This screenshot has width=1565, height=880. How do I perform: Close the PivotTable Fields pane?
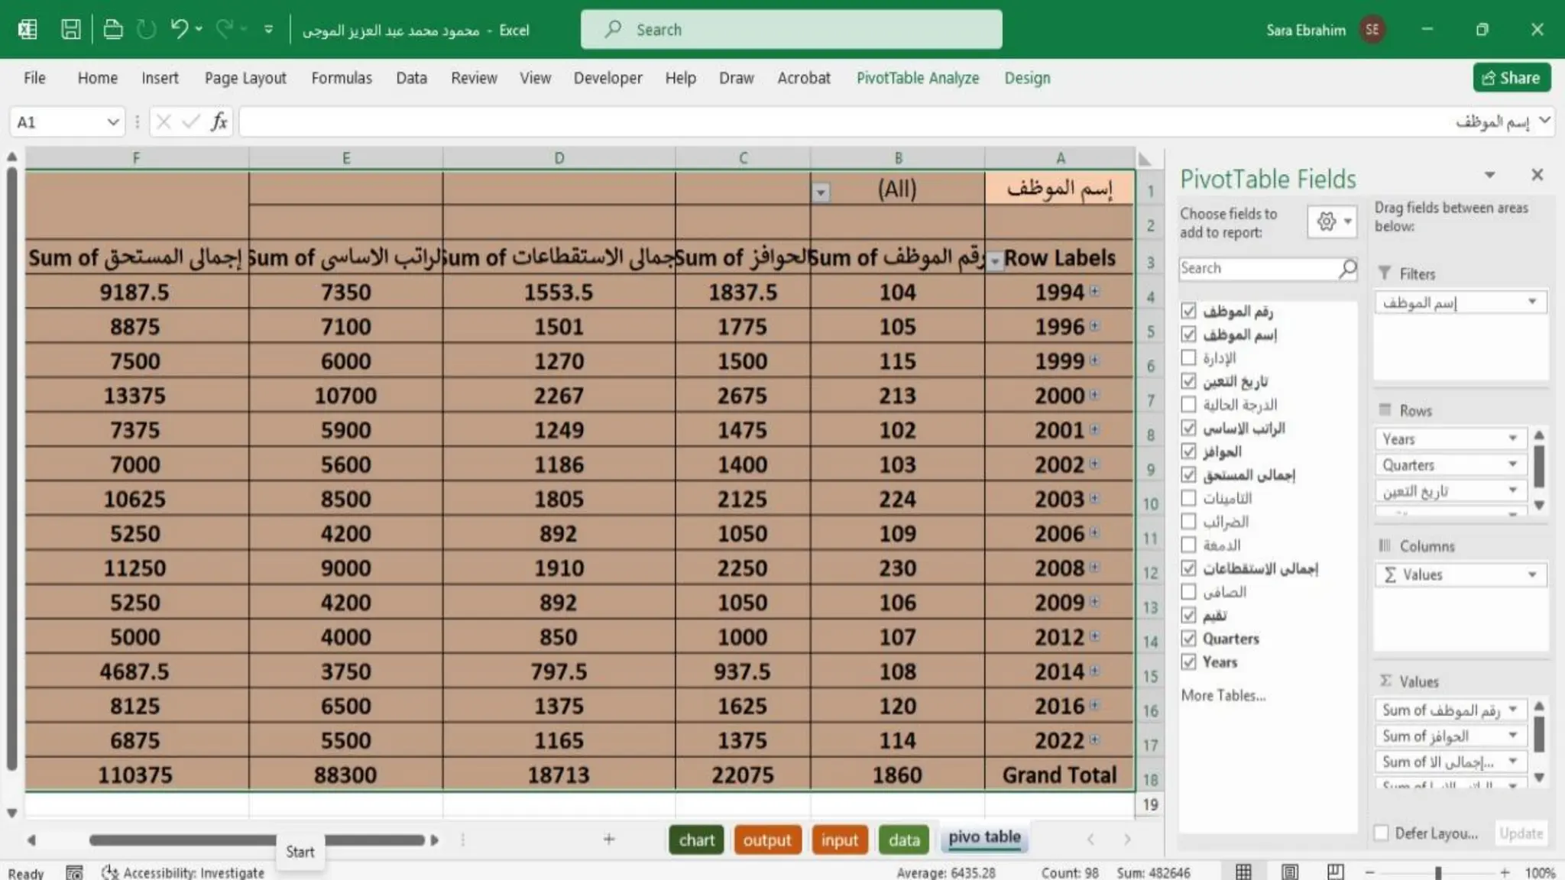point(1537,175)
